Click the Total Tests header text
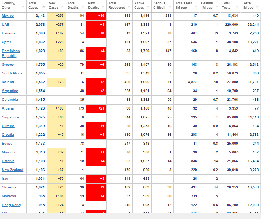 pyautogui.click(x=226, y=5)
